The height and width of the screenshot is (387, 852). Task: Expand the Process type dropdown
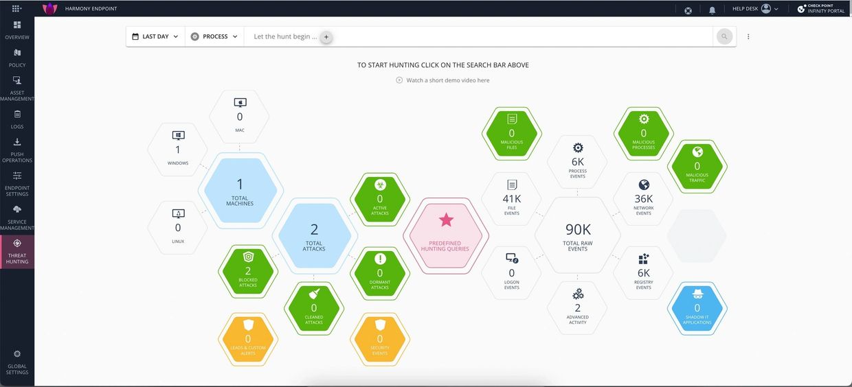pyautogui.click(x=214, y=36)
